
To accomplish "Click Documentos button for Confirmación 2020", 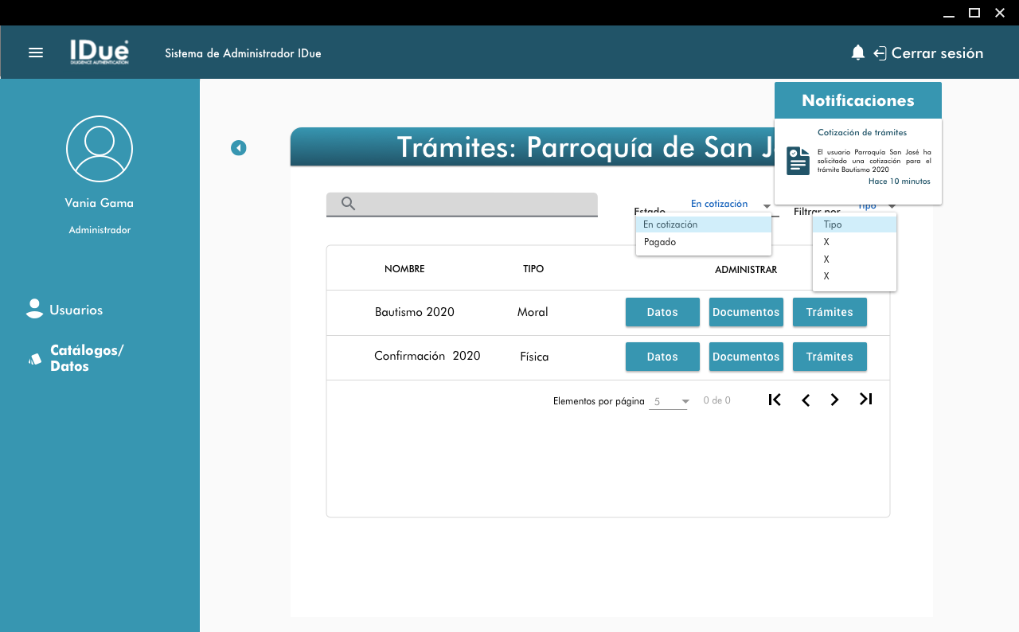I will point(746,357).
